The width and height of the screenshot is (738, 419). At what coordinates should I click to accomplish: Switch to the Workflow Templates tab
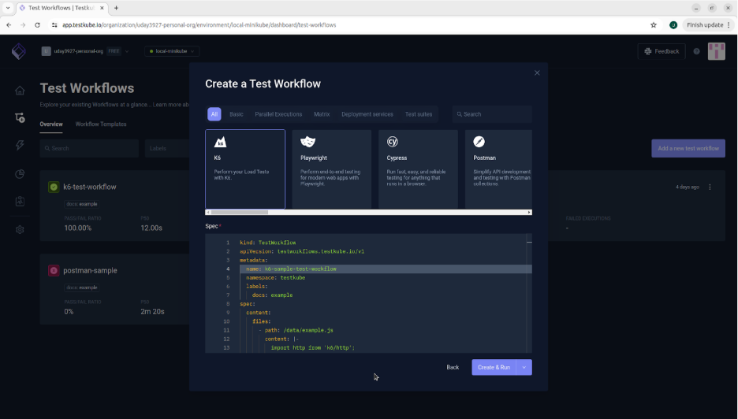point(101,124)
